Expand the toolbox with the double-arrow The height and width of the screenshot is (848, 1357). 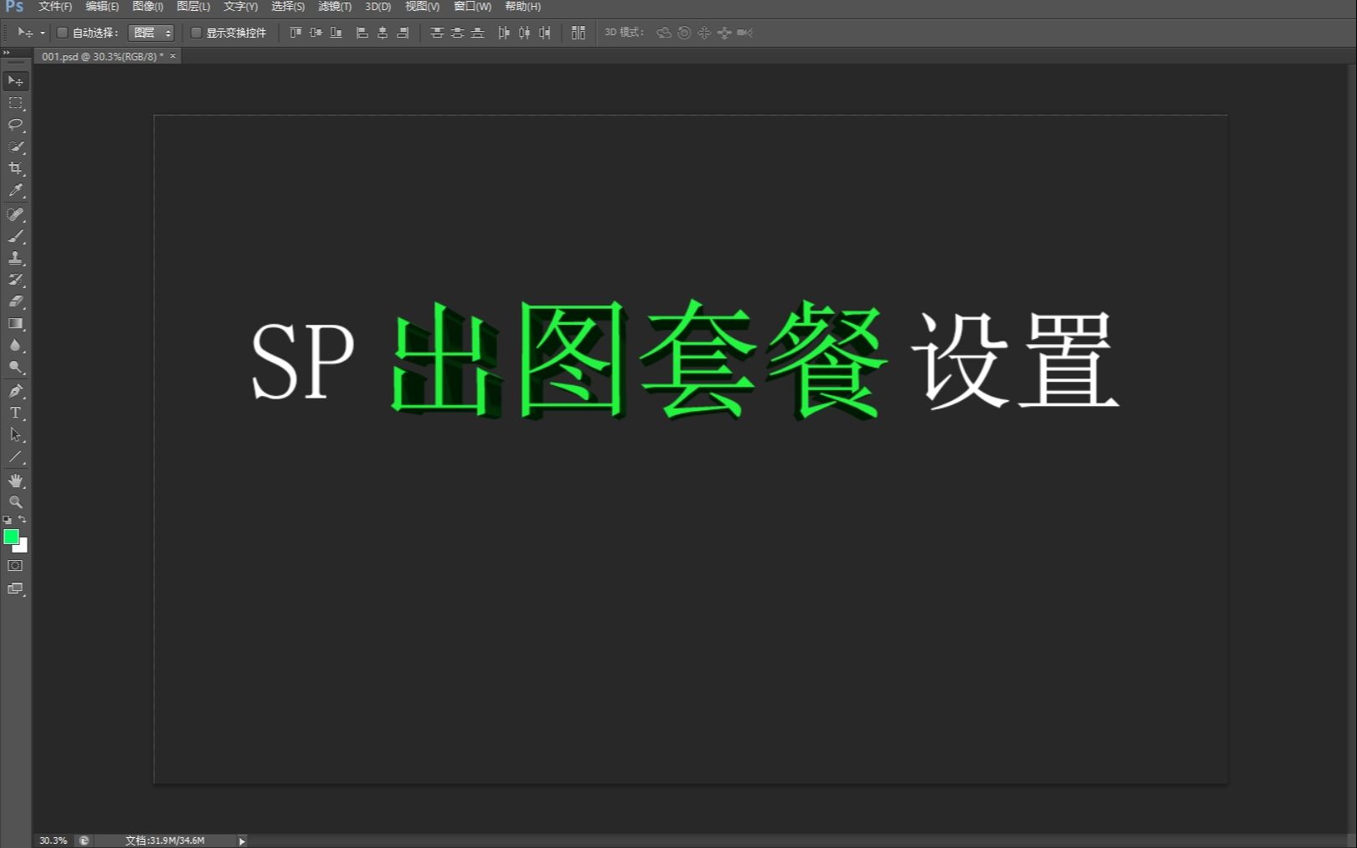(6, 53)
